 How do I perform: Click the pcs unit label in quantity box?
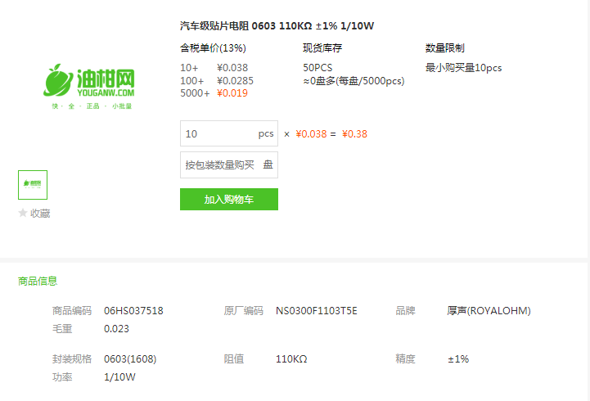(x=266, y=134)
